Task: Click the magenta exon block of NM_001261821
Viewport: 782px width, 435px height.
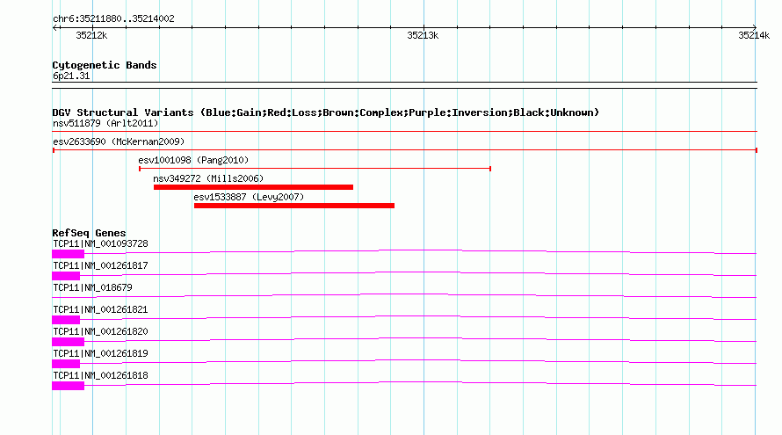Action: 66,320
